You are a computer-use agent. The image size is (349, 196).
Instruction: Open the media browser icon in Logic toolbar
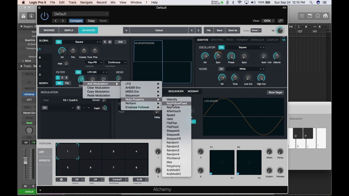325,16
